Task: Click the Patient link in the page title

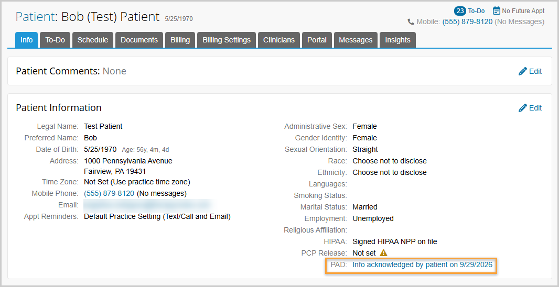Action: point(35,17)
